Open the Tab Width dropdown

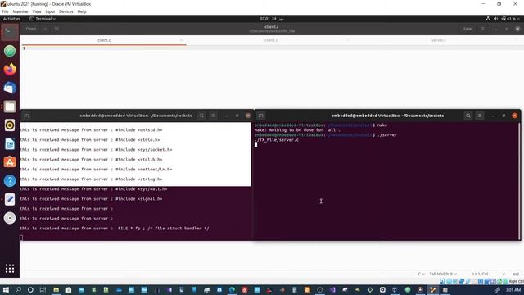443,274
